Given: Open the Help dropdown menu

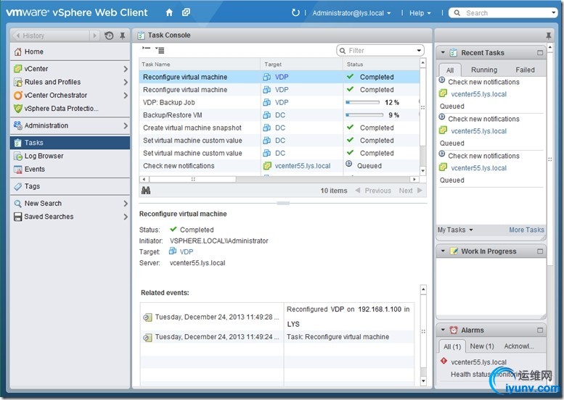Looking at the screenshot, I should 420,13.
